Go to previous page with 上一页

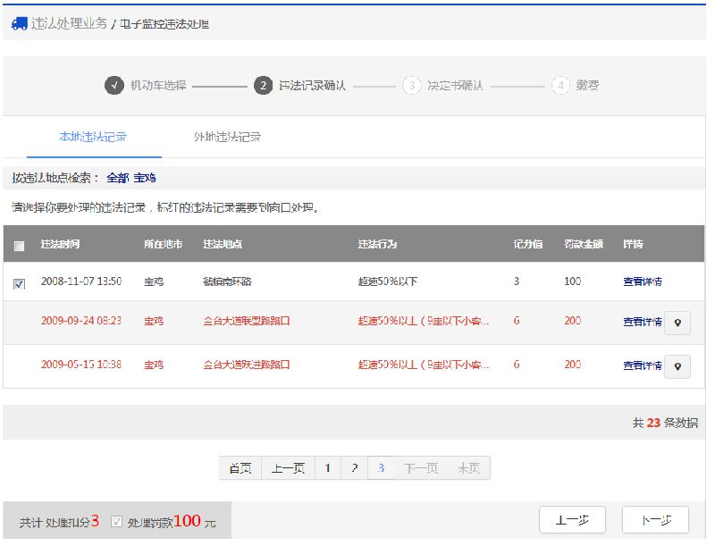(288, 468)
